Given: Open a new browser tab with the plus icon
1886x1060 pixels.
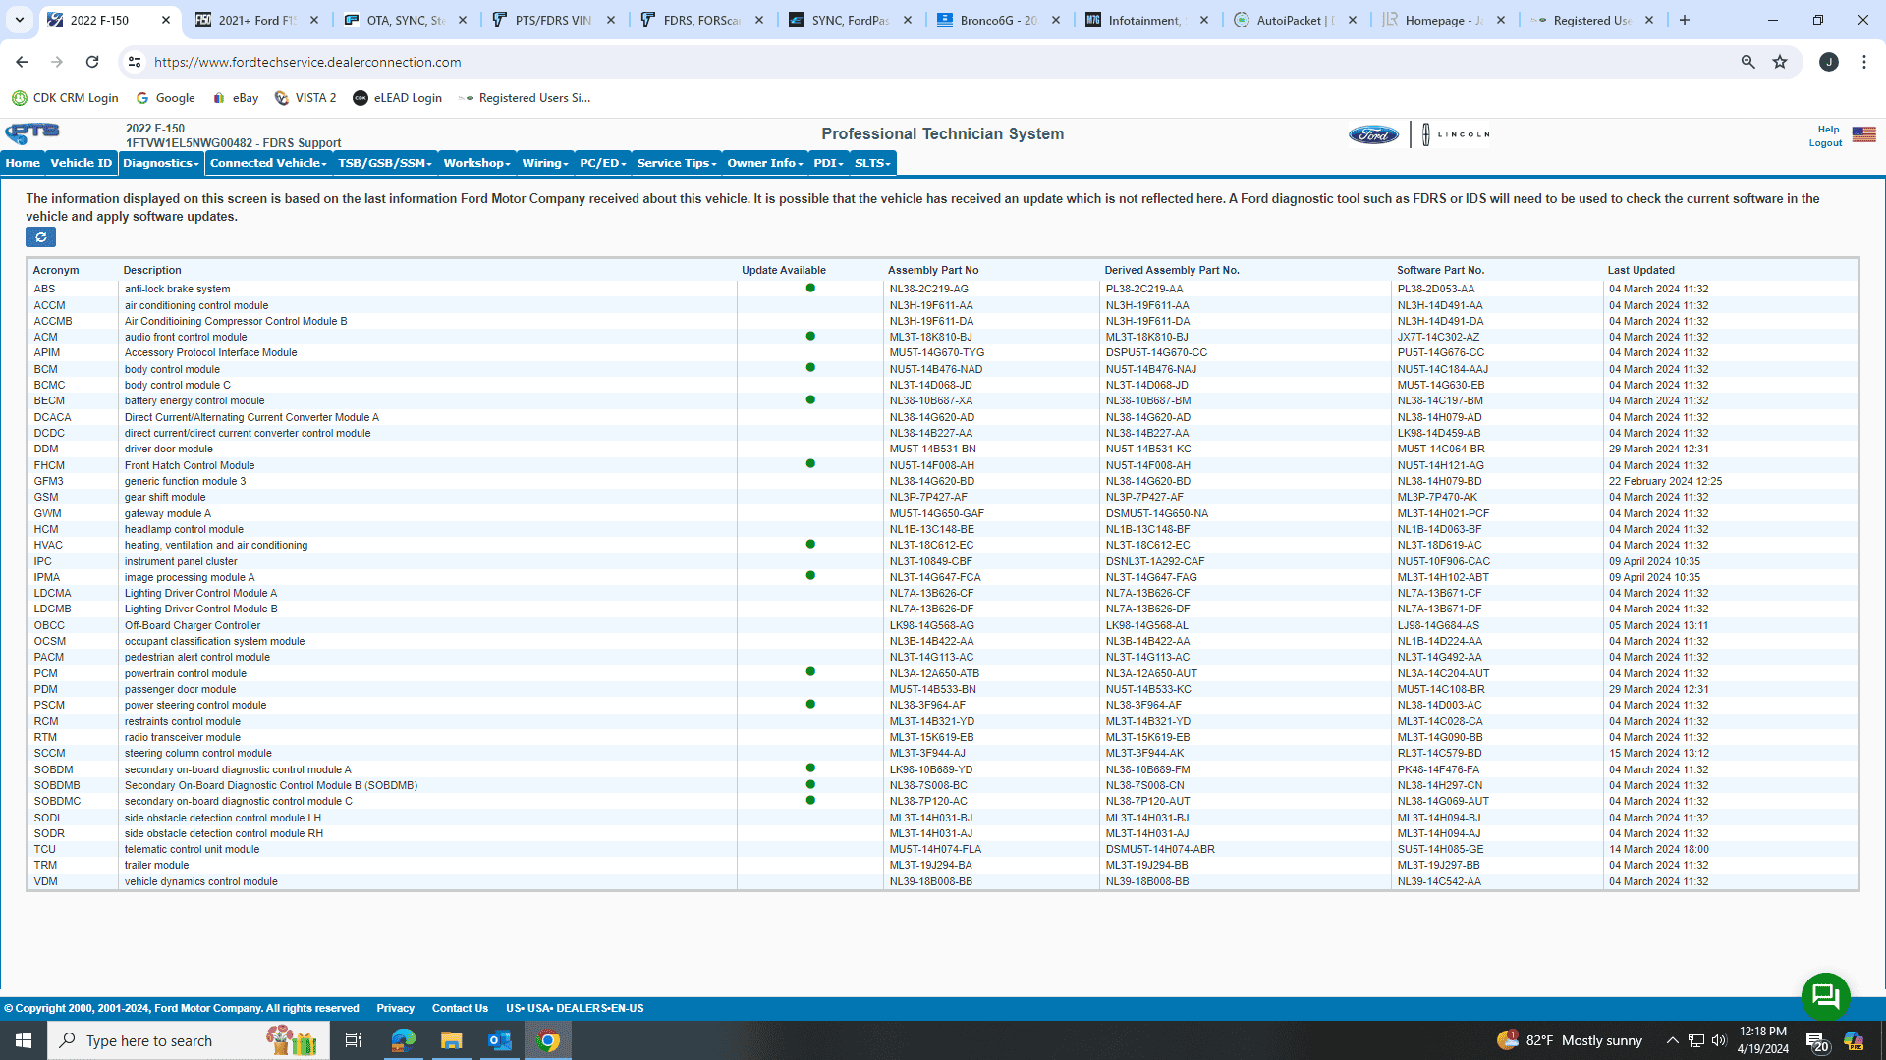Looking at the screenshot, I should pyautogui.click(x=1685, y=20).
